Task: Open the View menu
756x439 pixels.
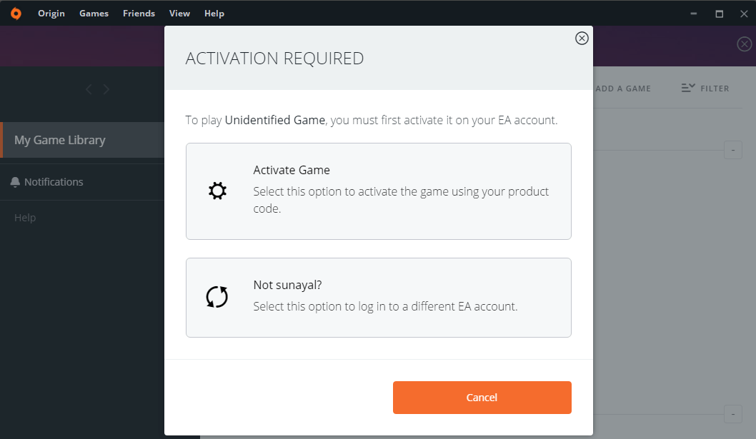Action: [179, 14]
